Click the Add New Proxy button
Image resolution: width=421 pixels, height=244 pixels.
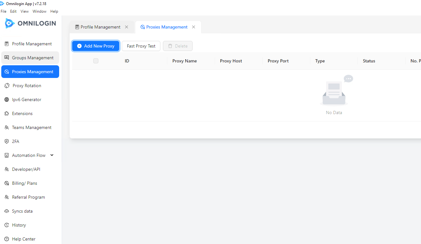tap(96, 46)
